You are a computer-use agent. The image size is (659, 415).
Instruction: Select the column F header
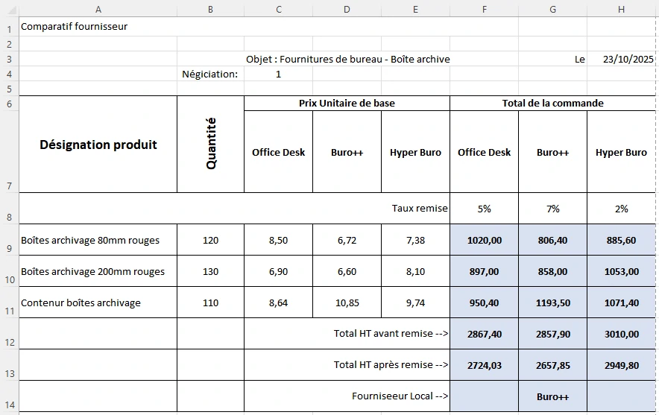pyautogui.click(x=484, y=9)
